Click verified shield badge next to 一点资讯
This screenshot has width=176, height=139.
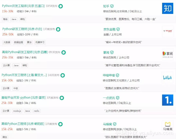pyautogui.click(x=118, y=98)
